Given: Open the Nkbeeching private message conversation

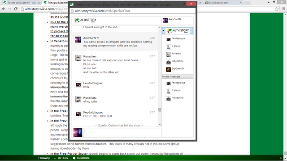Looking at the screenshot, I should [178, 98].
